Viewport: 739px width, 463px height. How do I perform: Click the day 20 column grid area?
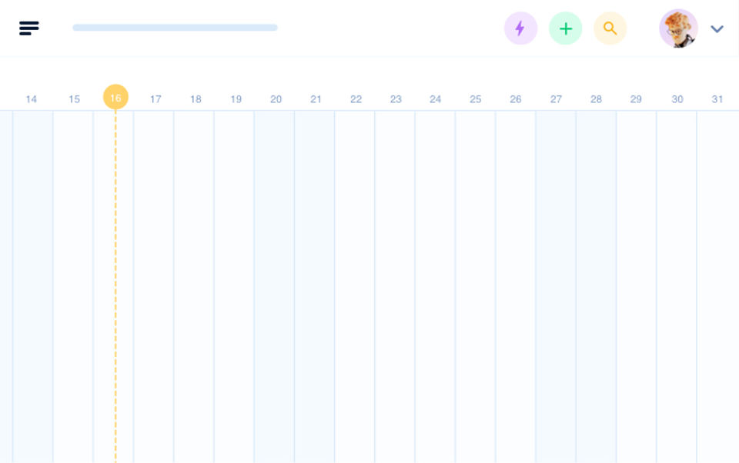click(x=275, y=285)
